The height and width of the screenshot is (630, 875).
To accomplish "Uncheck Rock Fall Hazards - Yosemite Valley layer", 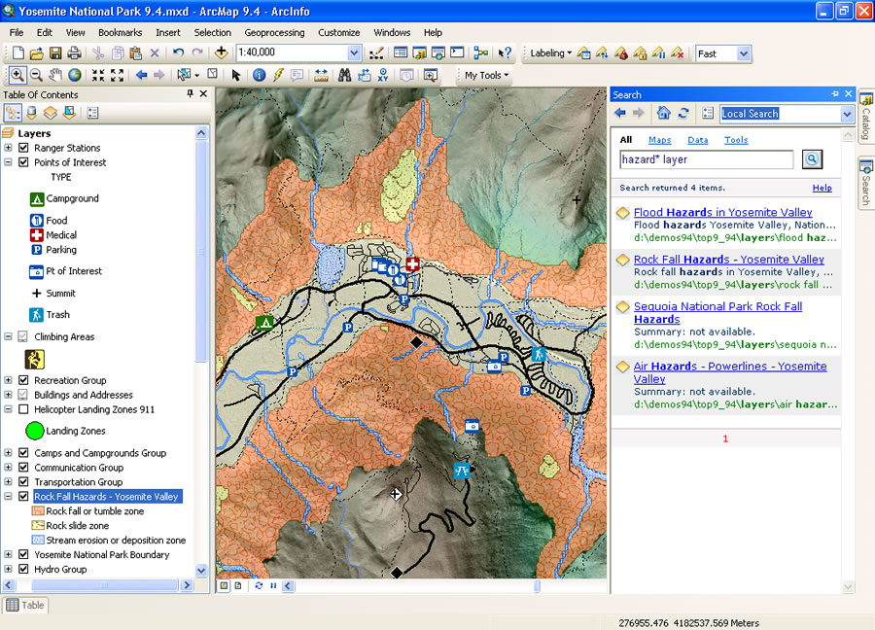I will [x=23, y=496].
